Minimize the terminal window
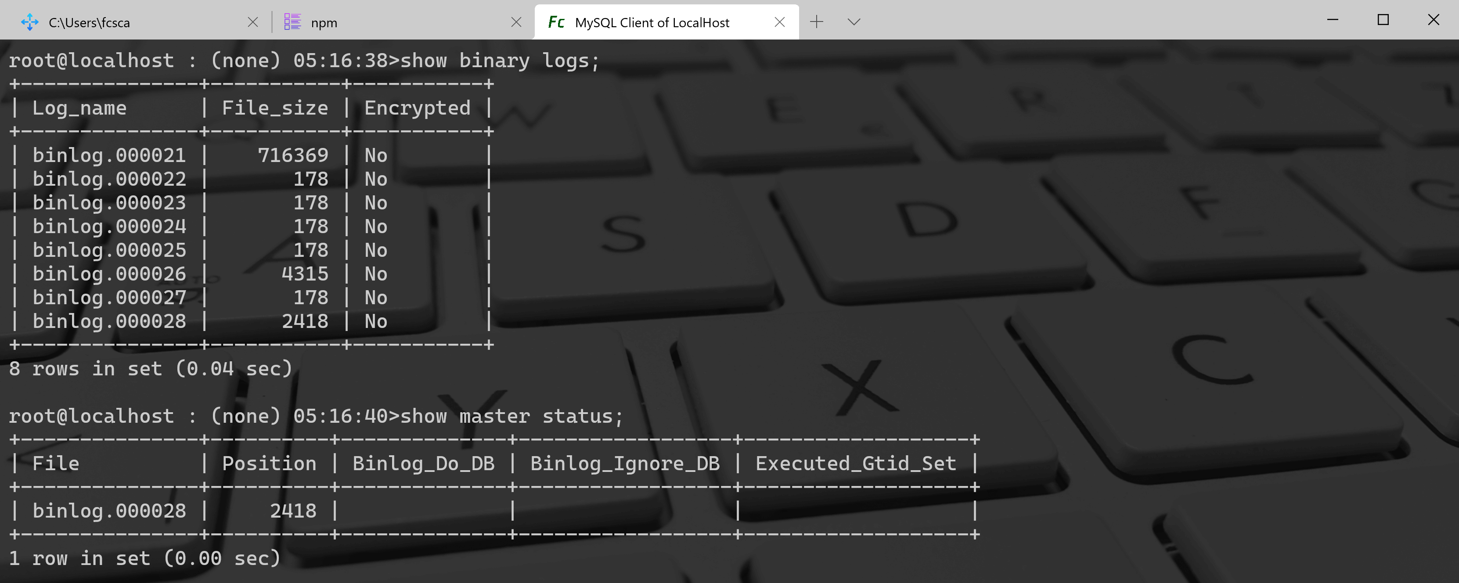This screenshot has height=583, width=1459. (1333, 20)
